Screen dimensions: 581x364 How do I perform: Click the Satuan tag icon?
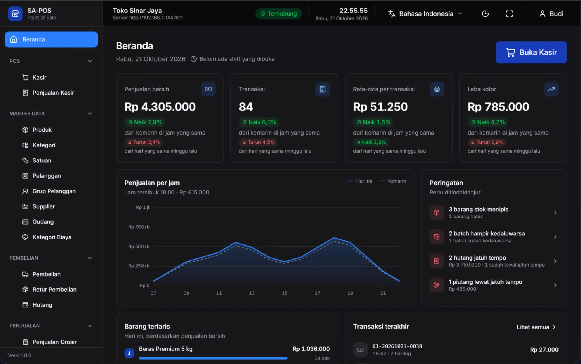(x=25, y=160)
